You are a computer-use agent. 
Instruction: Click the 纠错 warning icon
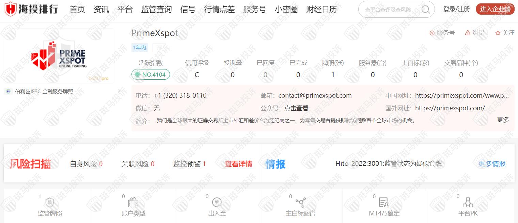468,33
